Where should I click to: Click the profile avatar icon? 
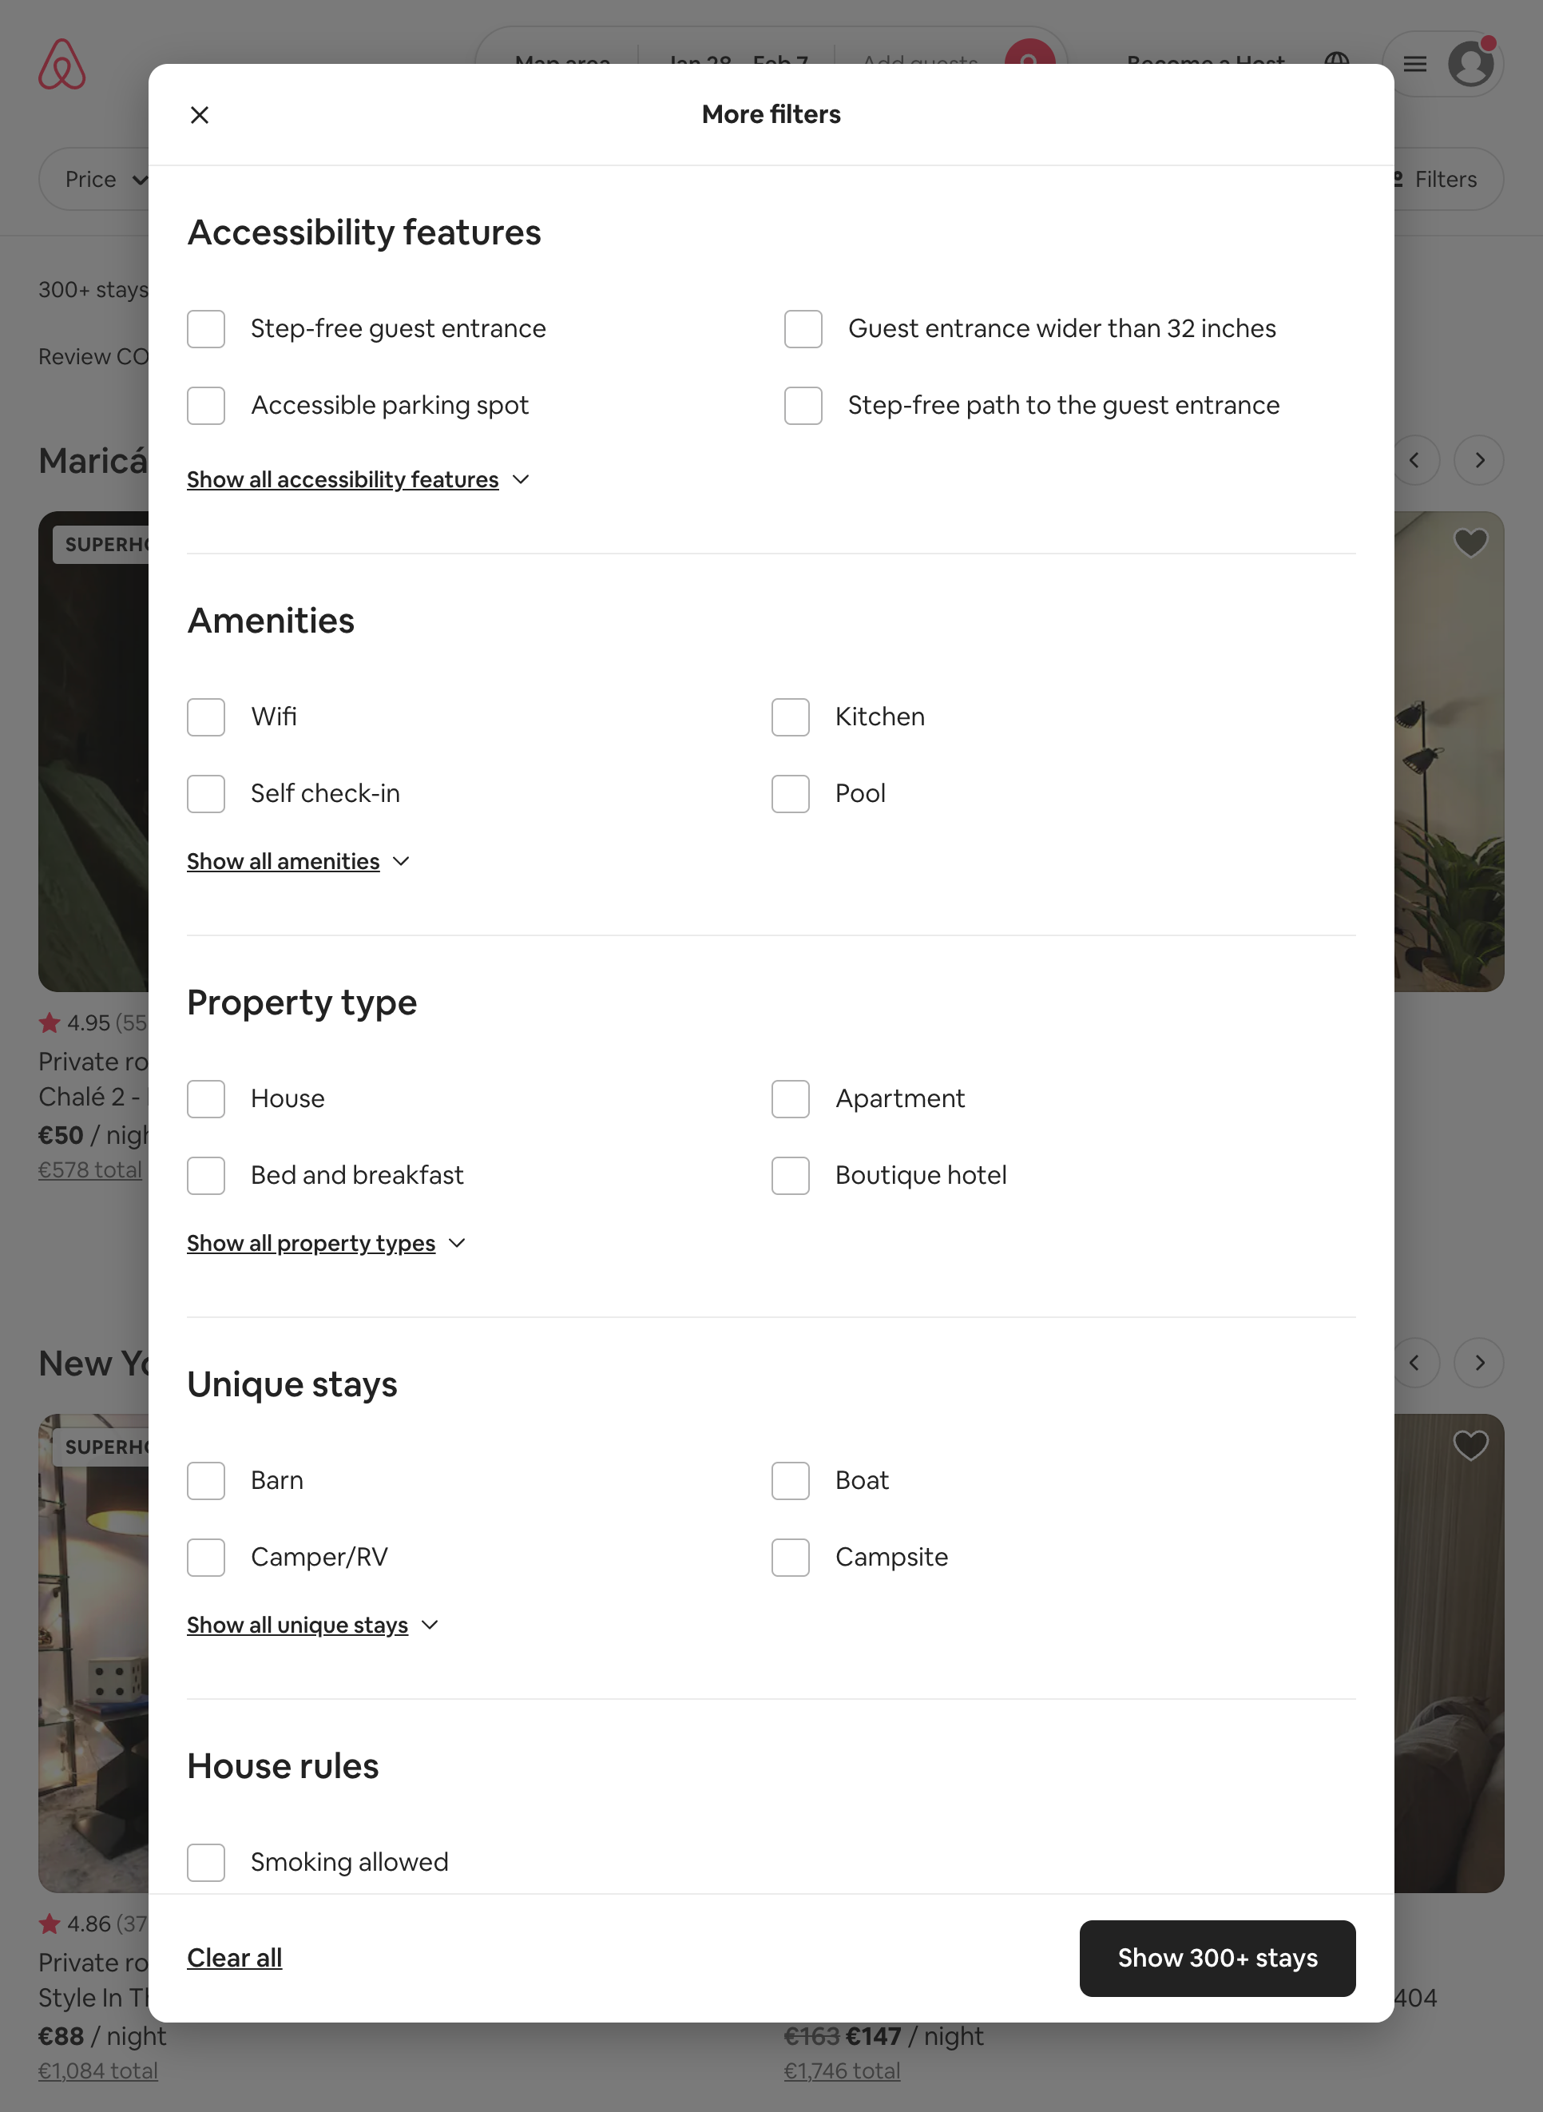[1470, 64]
